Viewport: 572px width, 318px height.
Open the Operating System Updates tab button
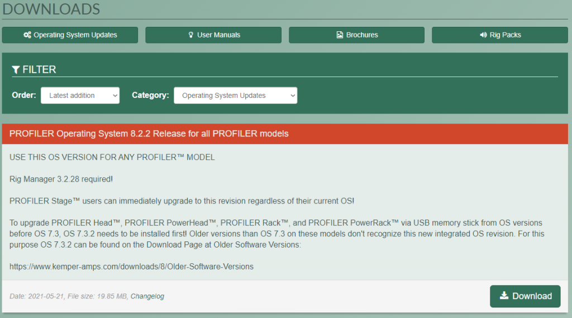pyautogui.click(x=70, y=35)
